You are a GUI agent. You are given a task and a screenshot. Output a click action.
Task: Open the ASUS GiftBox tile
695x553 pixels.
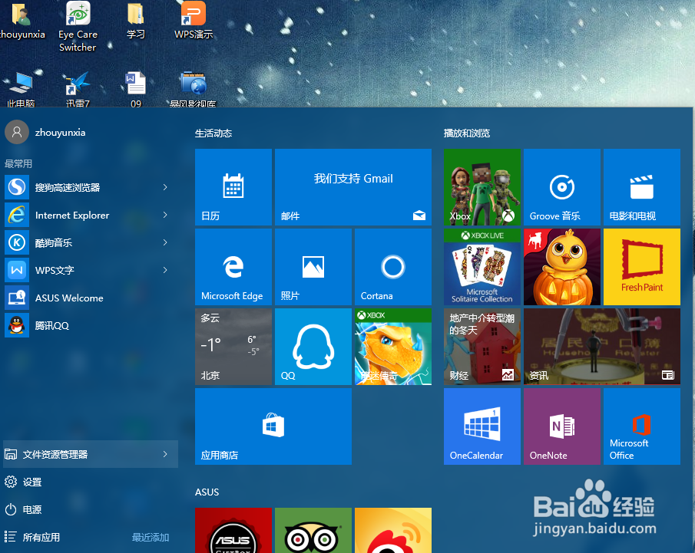point(233,531)
